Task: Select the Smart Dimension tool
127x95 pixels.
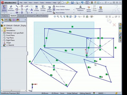Action: tap(11, 8)
